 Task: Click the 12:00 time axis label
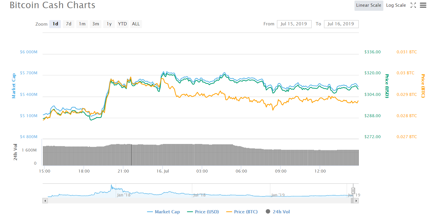tap(320, 171)
